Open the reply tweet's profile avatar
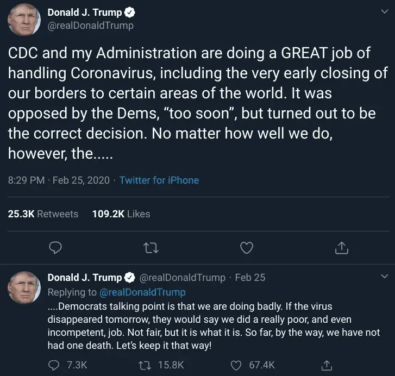 [x=24, y=287]
